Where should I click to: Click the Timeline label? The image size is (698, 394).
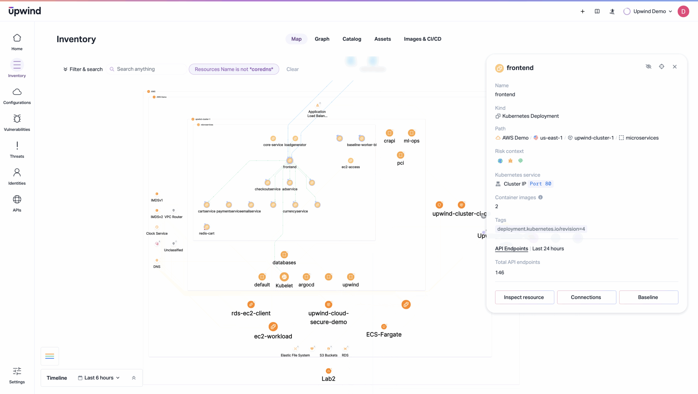tap(57, 378)
